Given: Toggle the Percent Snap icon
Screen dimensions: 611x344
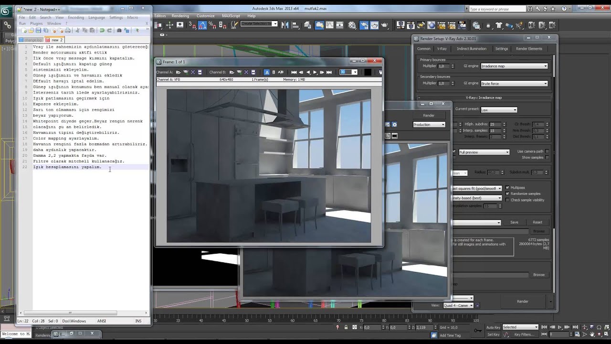Looking at the screenshot, I should click(211, 25).
